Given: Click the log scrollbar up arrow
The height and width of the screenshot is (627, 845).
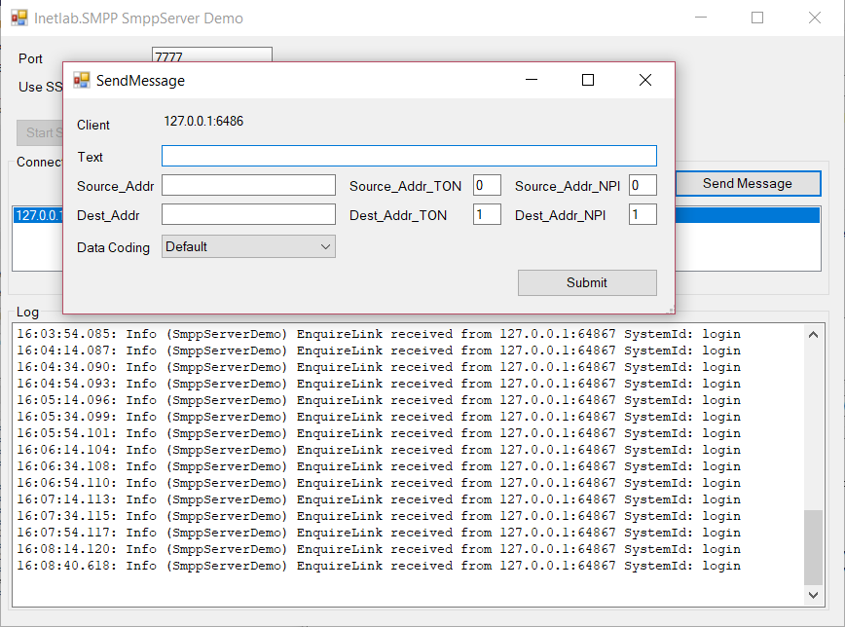Looking at the screenshot, I should (x=813, y=335).
